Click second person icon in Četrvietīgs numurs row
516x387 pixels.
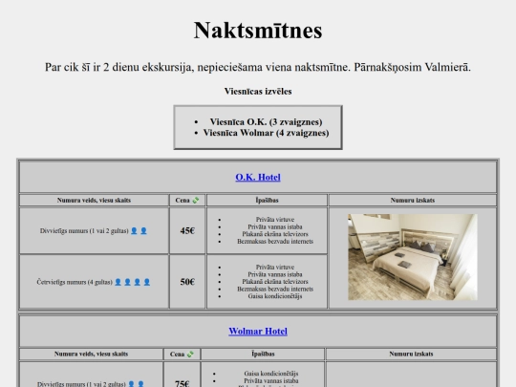[127, 282]
